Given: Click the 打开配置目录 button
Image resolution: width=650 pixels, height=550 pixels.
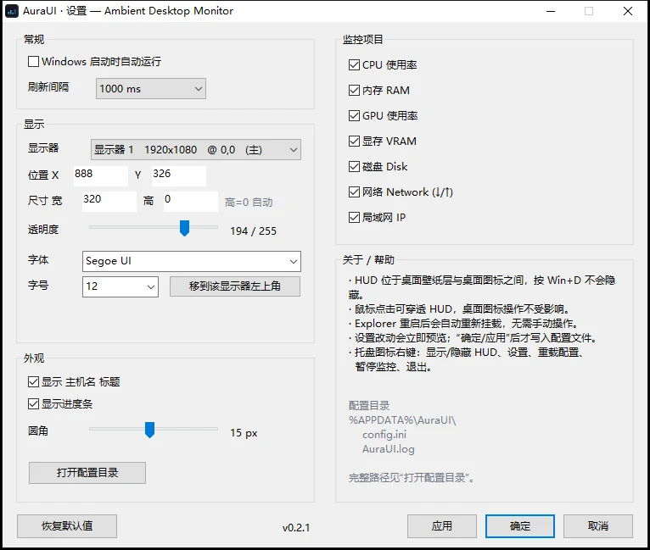Looking at the screenshot, I should tap(87, 473).
